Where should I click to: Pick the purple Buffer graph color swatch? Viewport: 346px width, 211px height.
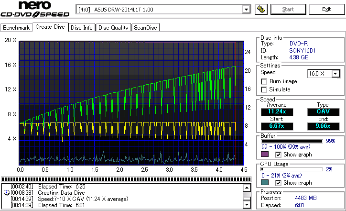(x=265, y=155)
